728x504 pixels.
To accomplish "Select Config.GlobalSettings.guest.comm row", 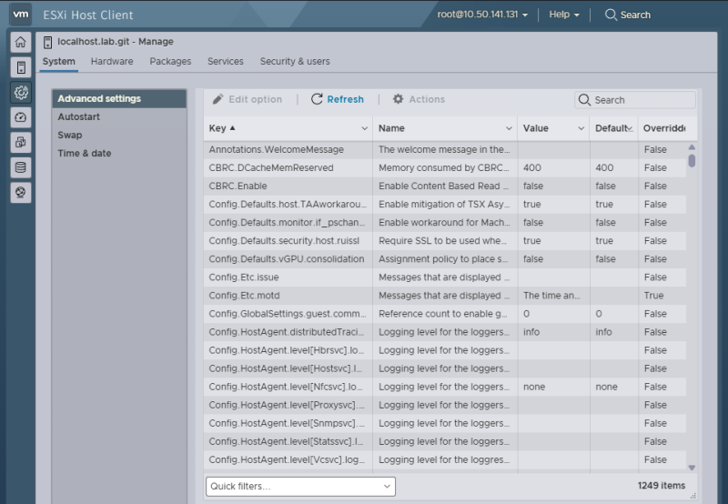I will [x=445, y=314].
